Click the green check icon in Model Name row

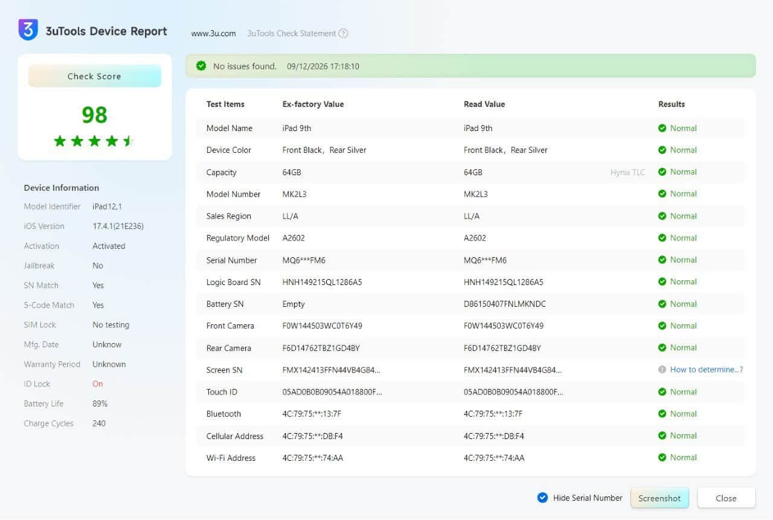coord(662,128)
